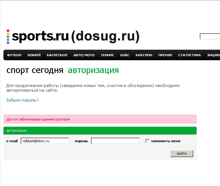This screenshot has width=220, height=186.
Task: Click the search box in header
Action: pyautogui.click(x=210, y=36)
